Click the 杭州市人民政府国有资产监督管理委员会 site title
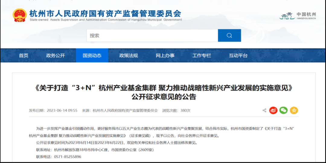326x163 pixels. coord(105,14)
